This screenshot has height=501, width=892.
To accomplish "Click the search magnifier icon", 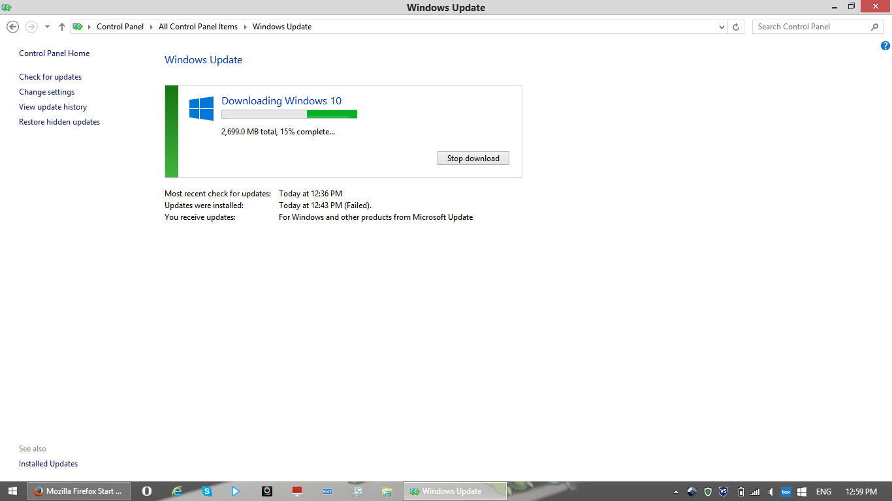I will pyautogui.click(x=875, y=27).
